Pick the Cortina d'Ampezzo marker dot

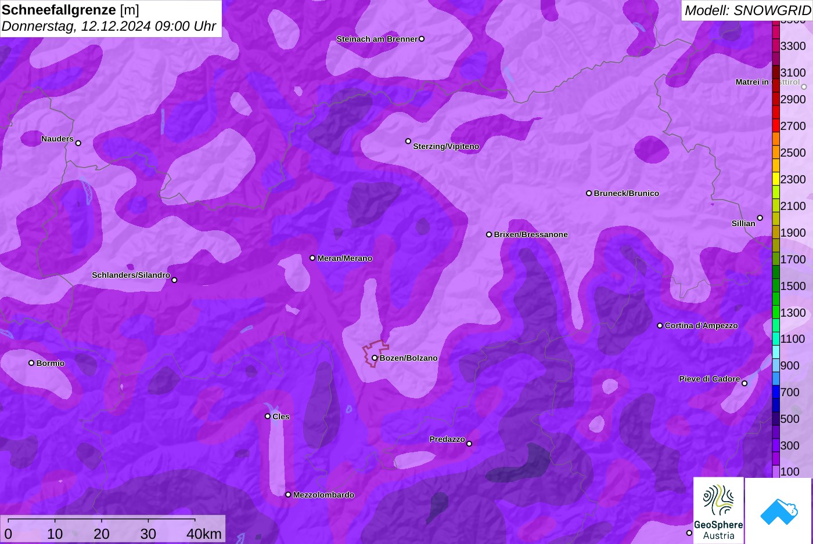click(x=660, y=325)
